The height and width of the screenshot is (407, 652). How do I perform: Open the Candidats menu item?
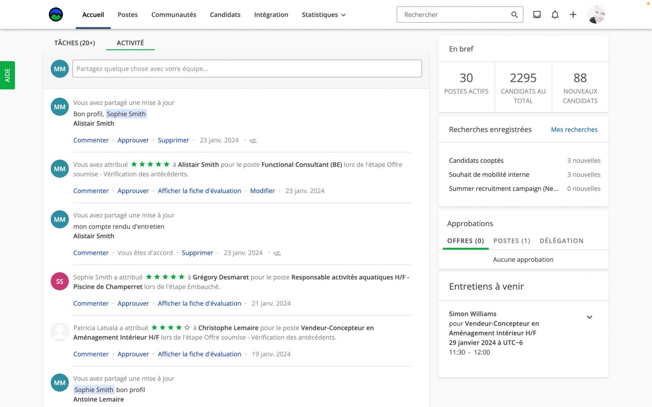pyautogui.click(x=225, y=15)
